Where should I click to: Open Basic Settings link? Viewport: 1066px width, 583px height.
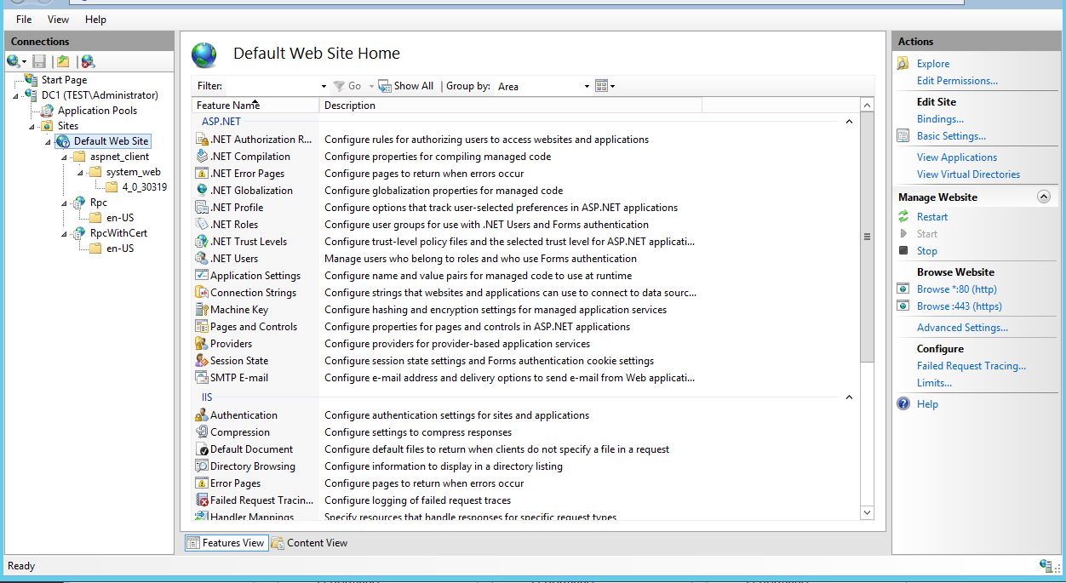(951, 136)
